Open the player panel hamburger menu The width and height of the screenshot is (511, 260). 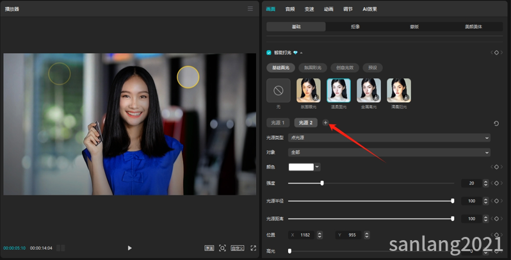250,9
